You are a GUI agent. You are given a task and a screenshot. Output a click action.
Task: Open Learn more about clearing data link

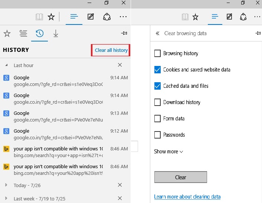pos(187,197)
